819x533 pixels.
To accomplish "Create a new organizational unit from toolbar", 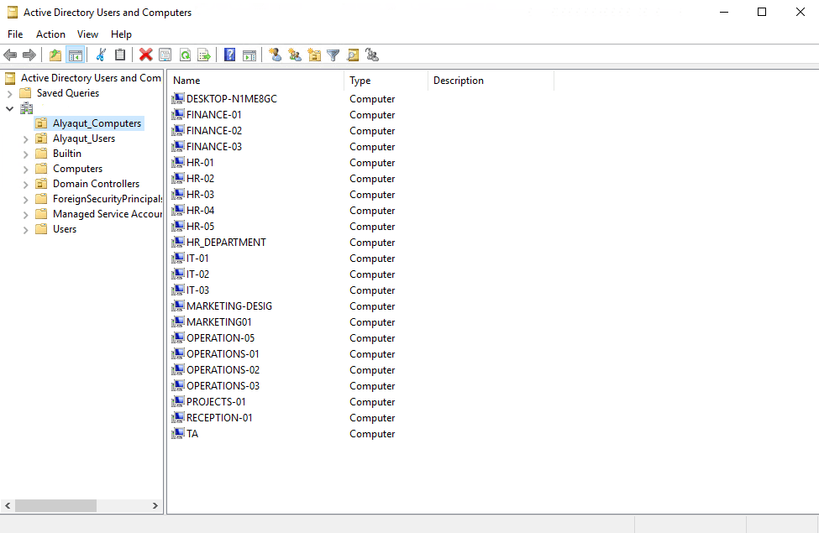I will 314,55.
